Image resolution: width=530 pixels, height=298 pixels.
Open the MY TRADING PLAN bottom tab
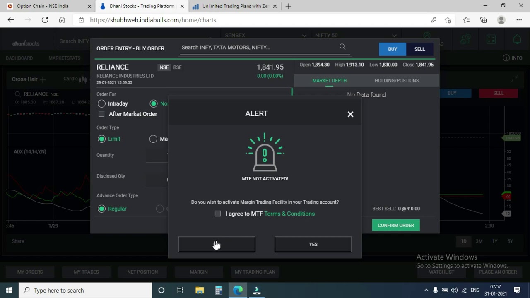point(255,272)
